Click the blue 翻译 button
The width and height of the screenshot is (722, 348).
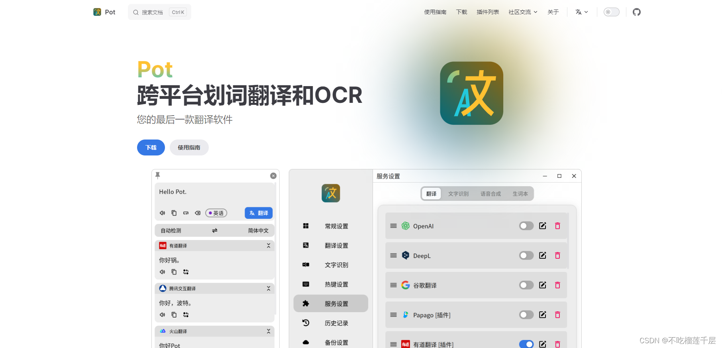[x=259, y=213]
